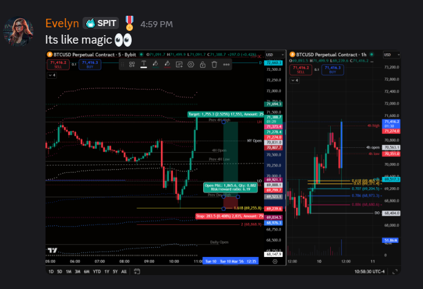Click the 71,694.3 green price label

coord(274,104)
